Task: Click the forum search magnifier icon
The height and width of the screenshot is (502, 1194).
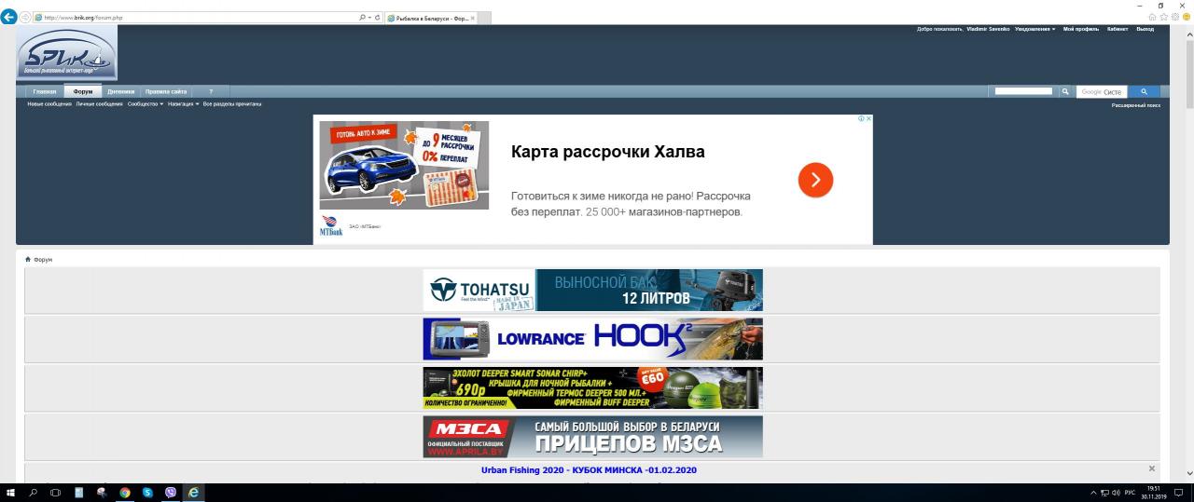Action: click(x=1064, y=91)
